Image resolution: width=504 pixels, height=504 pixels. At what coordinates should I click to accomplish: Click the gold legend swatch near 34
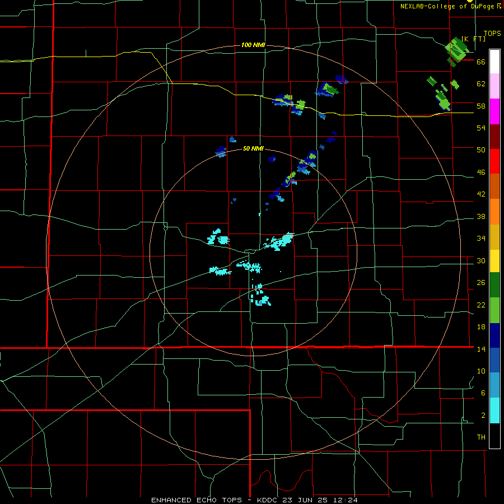tap(494, 237)
